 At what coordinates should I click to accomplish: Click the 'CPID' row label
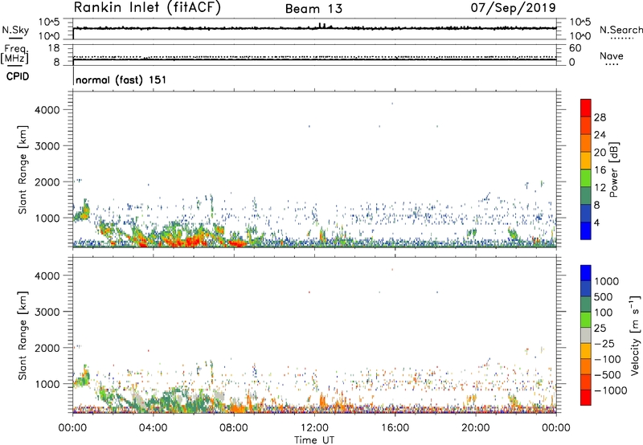(x=18, y=76)
